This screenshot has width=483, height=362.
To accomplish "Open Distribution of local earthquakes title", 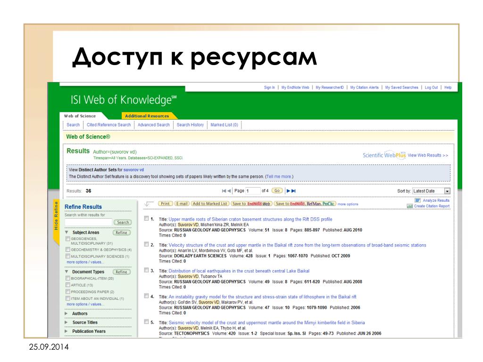I will pyautogui.click(x=239, y=271).
